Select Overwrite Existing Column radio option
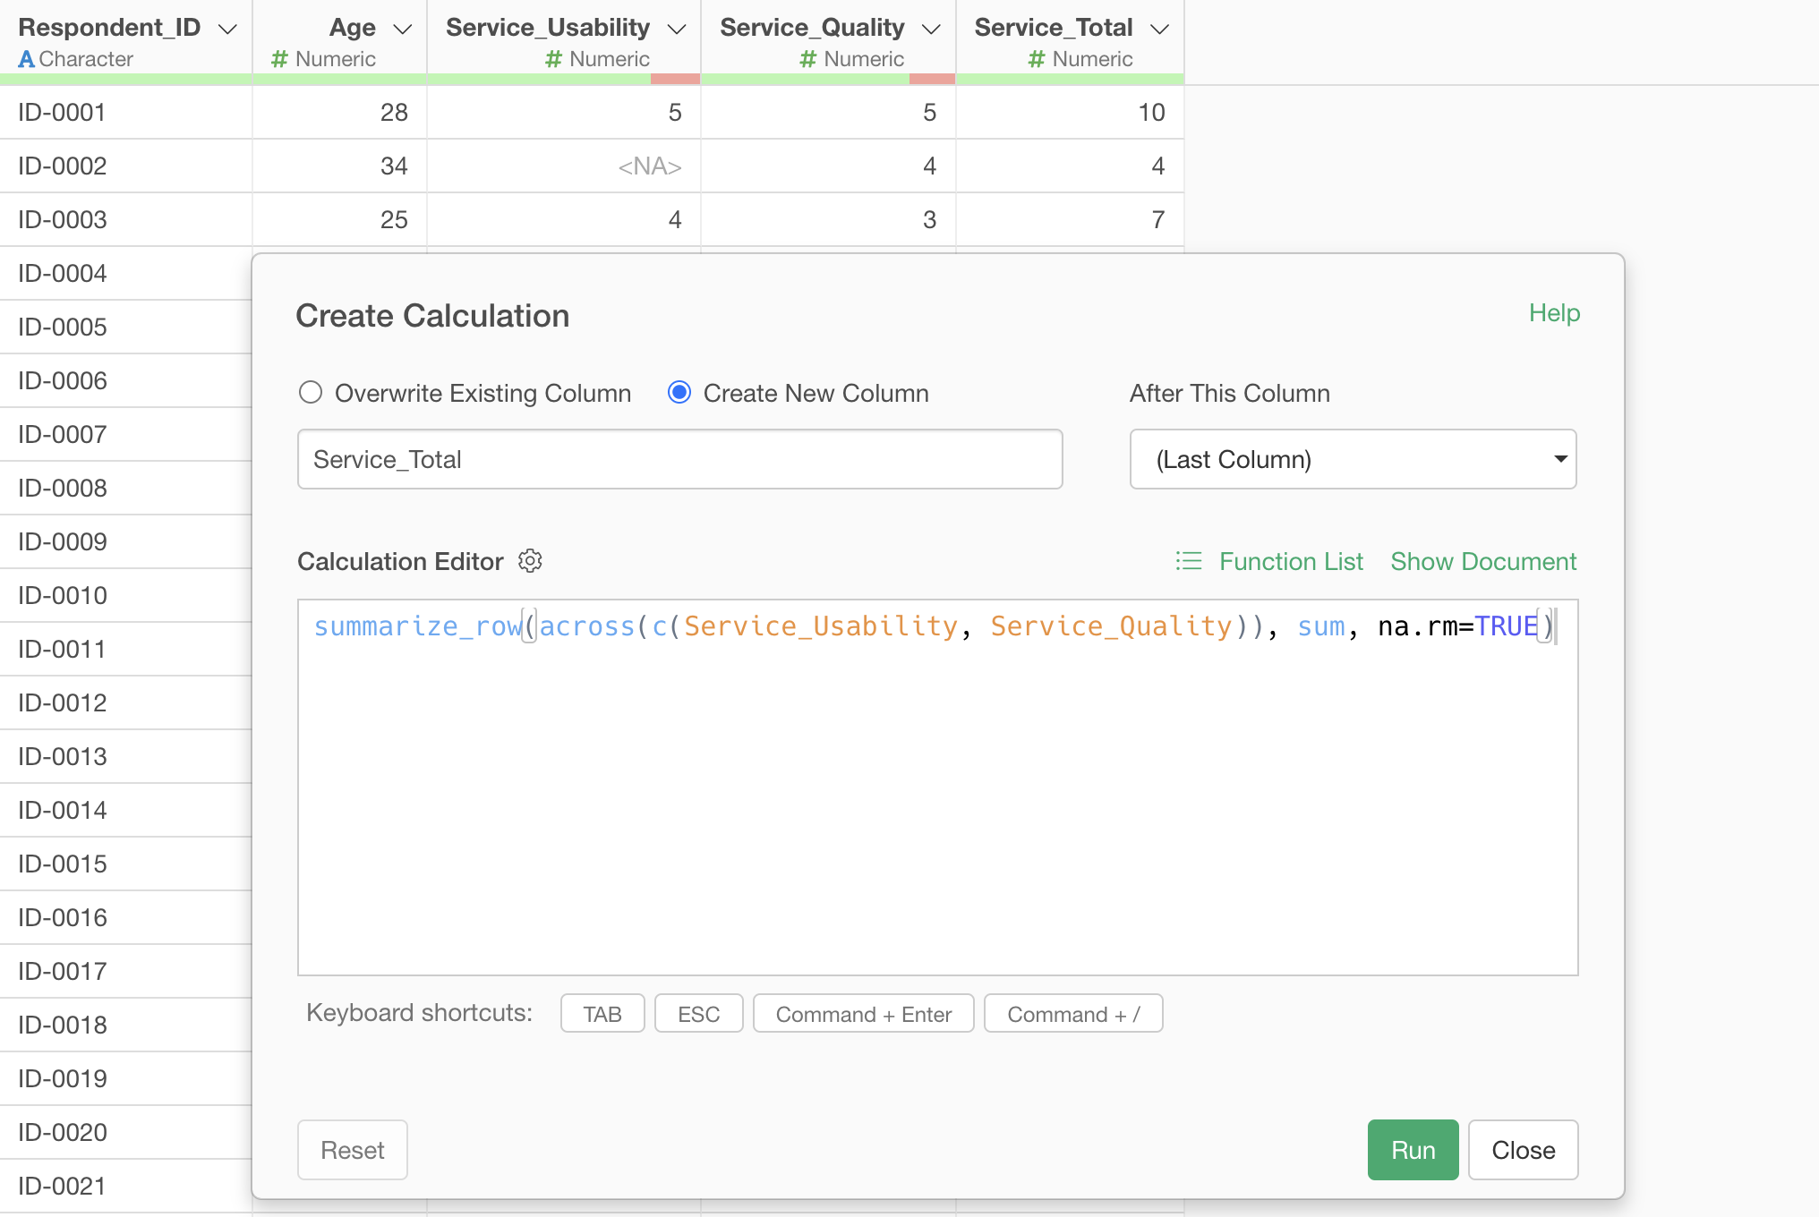1819x1217 pixels. [310, 393]
